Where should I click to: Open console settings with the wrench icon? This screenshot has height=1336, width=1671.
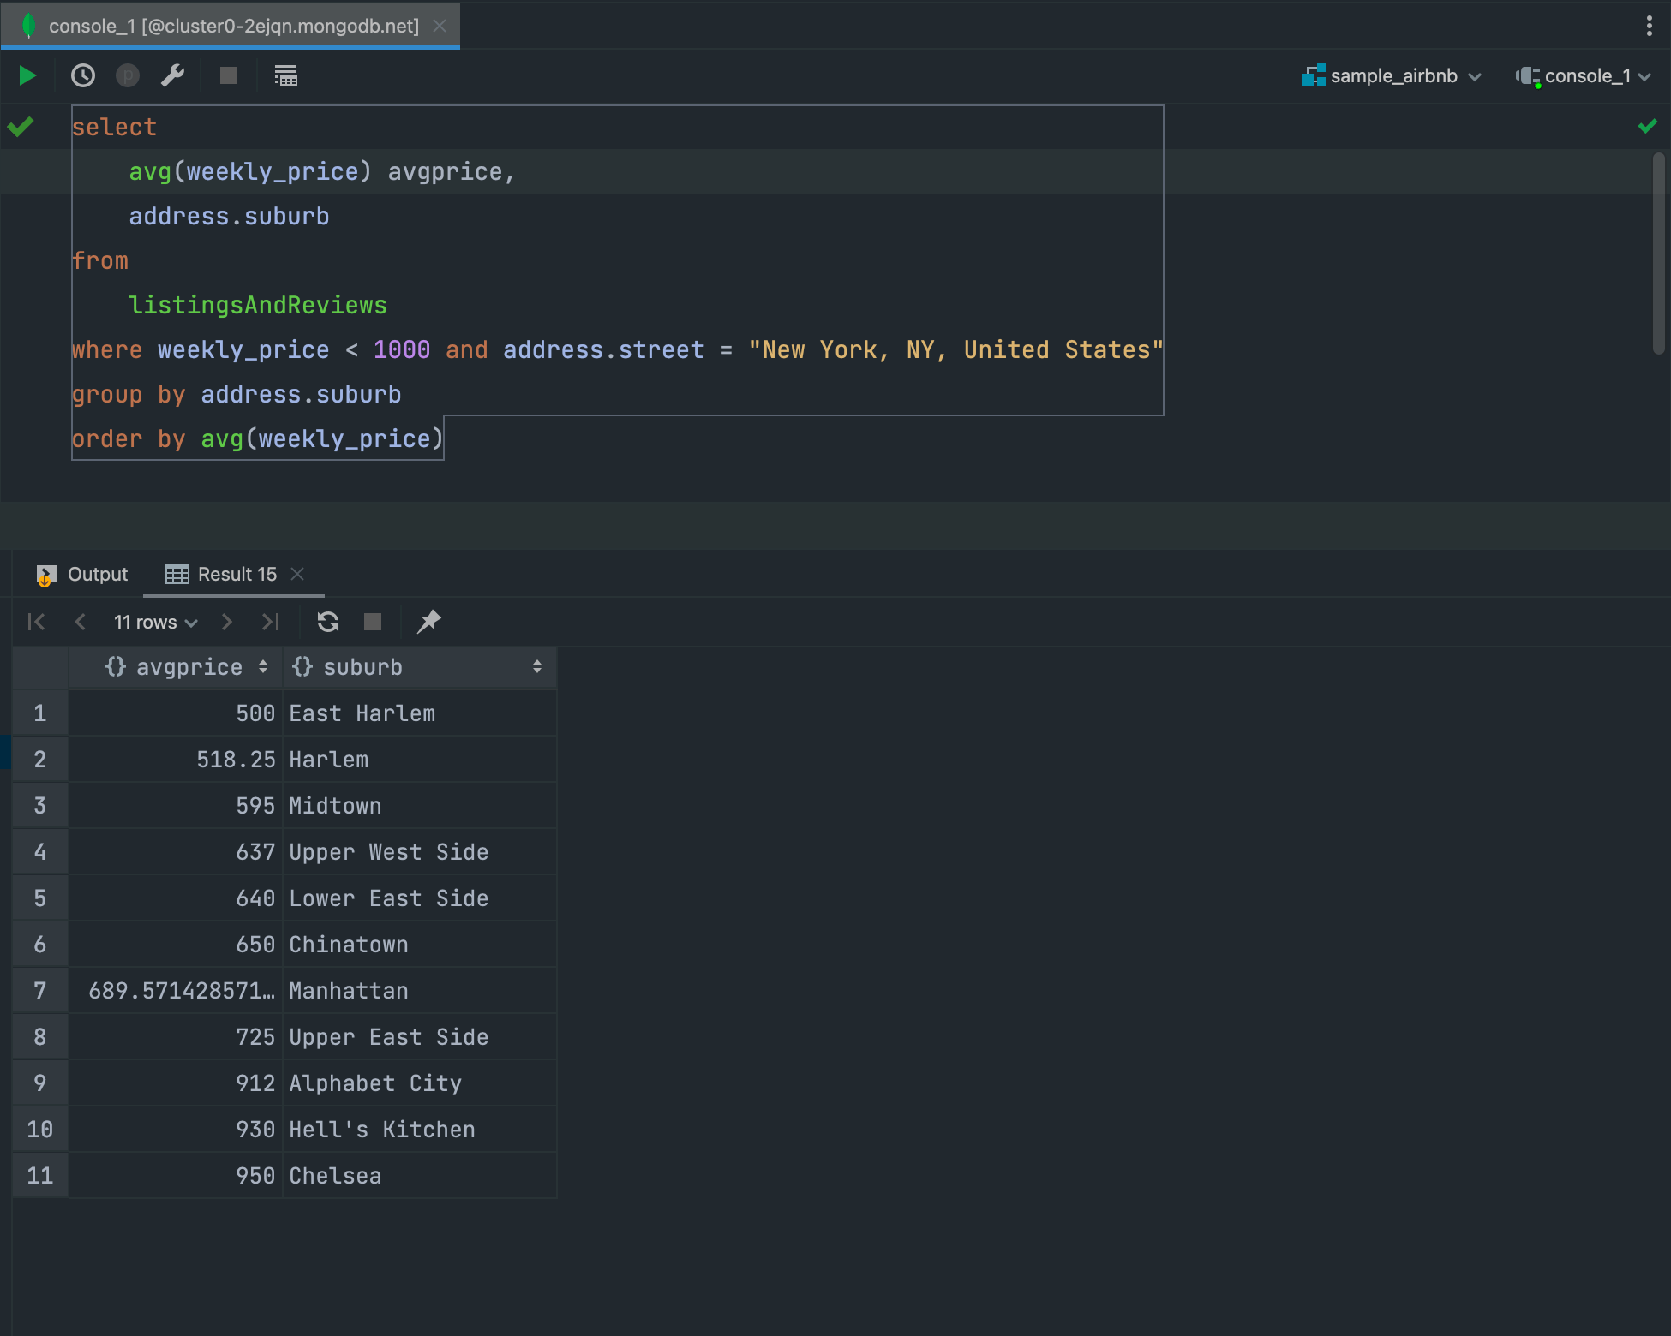172,75
